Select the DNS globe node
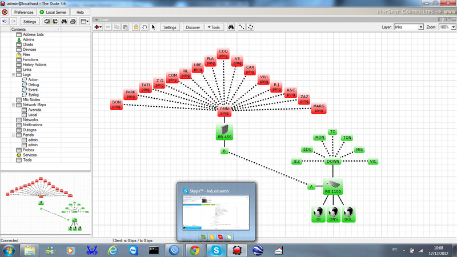 (x=334, y=214)
